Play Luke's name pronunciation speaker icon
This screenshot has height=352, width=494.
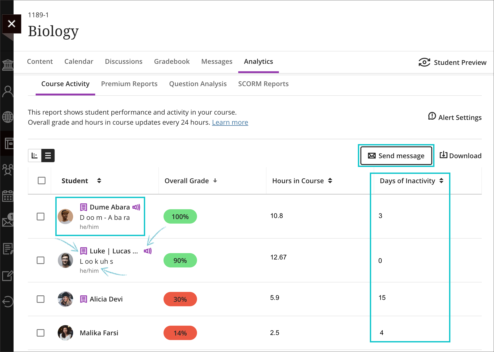(148, 251)
